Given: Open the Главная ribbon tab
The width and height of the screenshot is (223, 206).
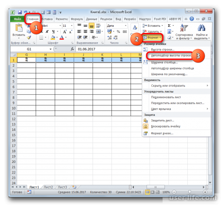Looking at the screenshot, I should pos(33,19).
